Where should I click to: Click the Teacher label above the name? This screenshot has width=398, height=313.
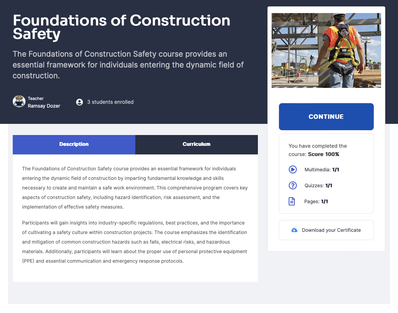click(36, 99)
